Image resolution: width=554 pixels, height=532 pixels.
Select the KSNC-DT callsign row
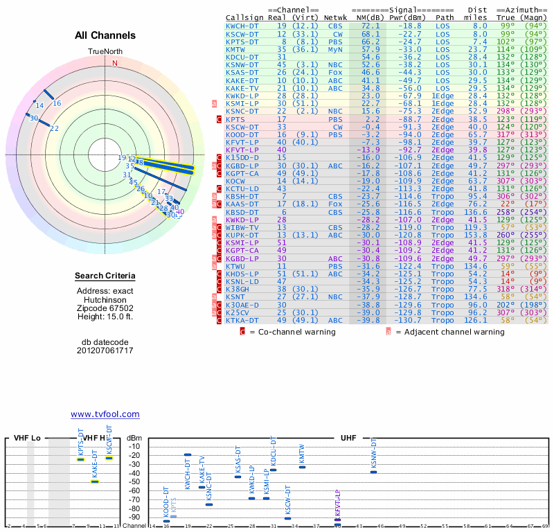tap(242, 112)
